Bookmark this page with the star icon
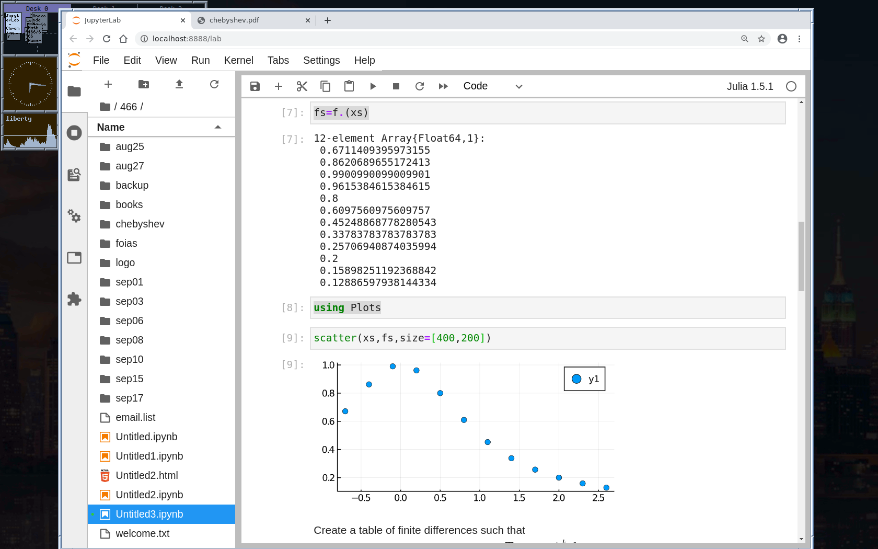Viewport: 878px width, 549px height. pos(761,39)
